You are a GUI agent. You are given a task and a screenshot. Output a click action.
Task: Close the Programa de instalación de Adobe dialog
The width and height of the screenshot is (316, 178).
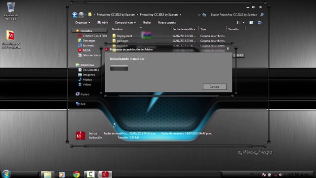[228, 48]
